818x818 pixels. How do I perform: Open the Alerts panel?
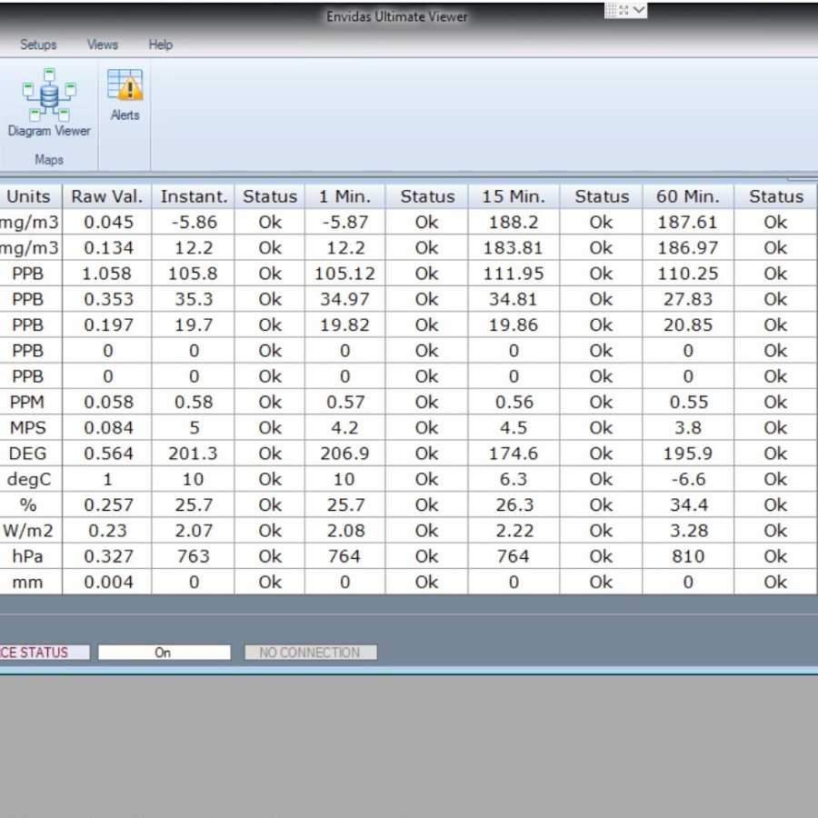[x=125, y=95]
